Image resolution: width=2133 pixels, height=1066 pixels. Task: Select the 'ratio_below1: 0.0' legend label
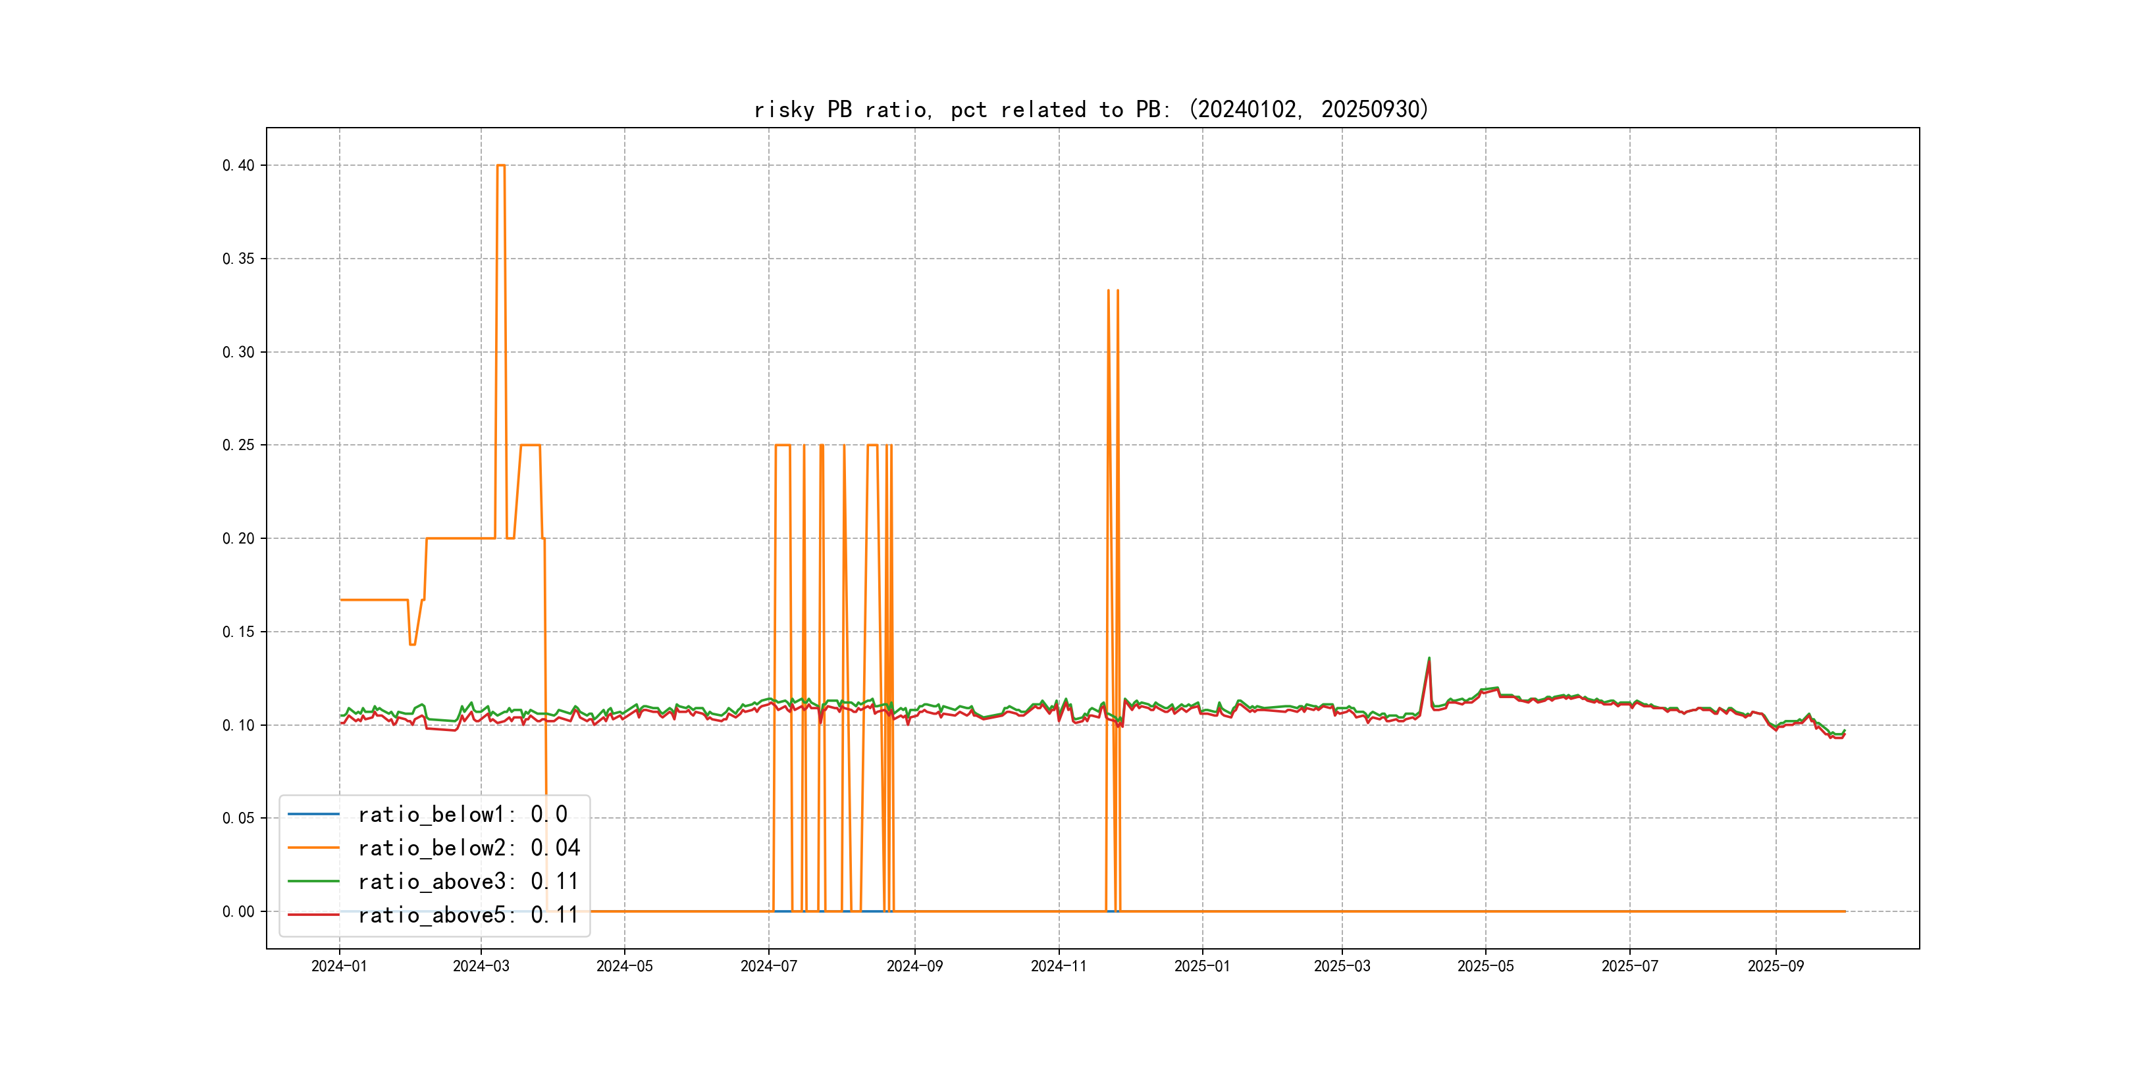pos(462,815)
